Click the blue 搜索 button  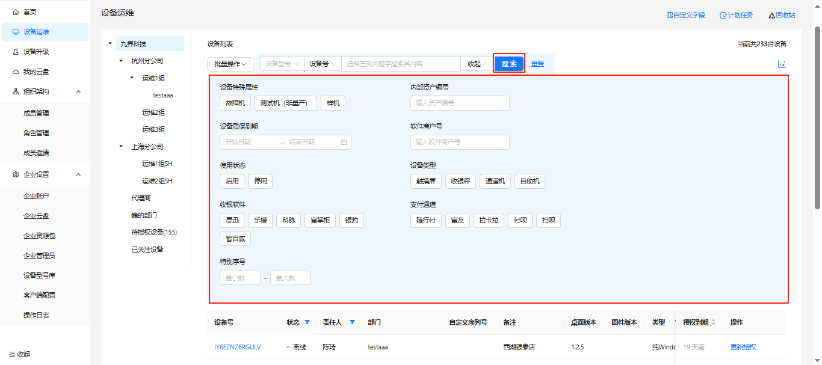509,64
